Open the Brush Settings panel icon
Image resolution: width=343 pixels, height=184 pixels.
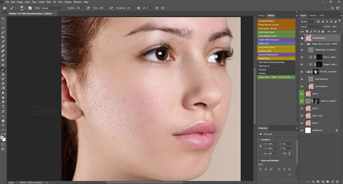click(30, 8)
